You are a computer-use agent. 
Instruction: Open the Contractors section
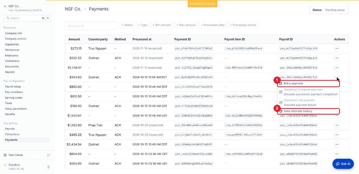(12, 61)
